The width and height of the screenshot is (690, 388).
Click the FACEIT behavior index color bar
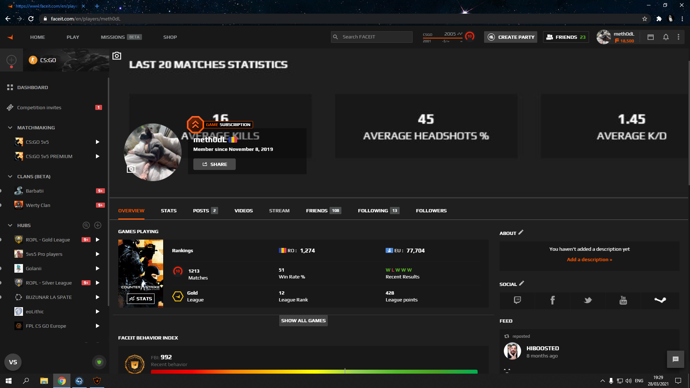(314, 371)
